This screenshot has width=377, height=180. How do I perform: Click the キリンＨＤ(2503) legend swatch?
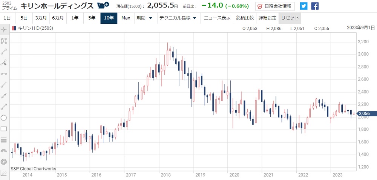(x=14, y=28)
